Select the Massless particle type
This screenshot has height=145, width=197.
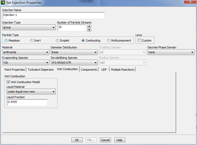tap(6, 40)
